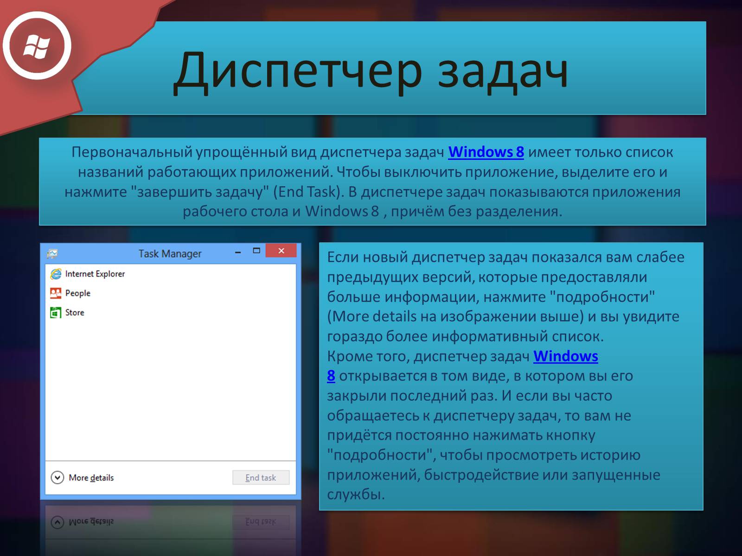This screenshot has height=556, width=742.
Task: Select the Store entry in the list
Action: (x=170, y=313)
